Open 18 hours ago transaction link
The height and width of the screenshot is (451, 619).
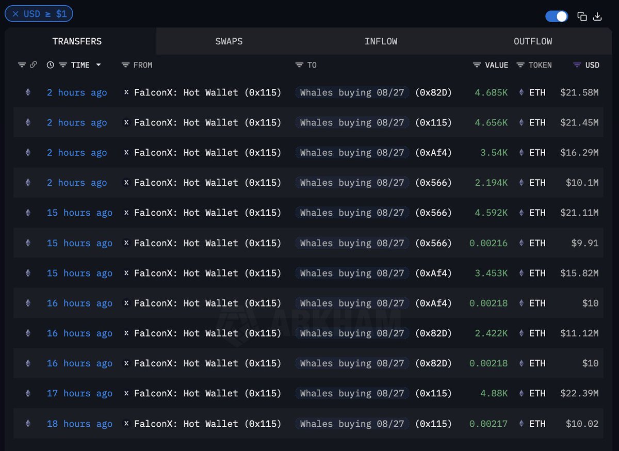click(79, 424)
